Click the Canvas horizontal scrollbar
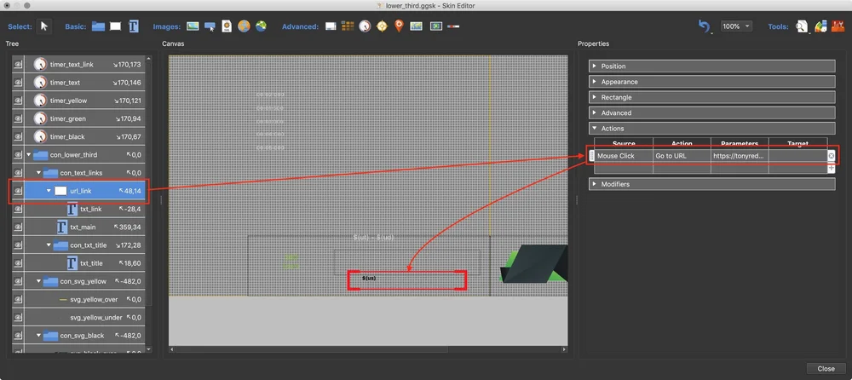 [x=311, y=349]
